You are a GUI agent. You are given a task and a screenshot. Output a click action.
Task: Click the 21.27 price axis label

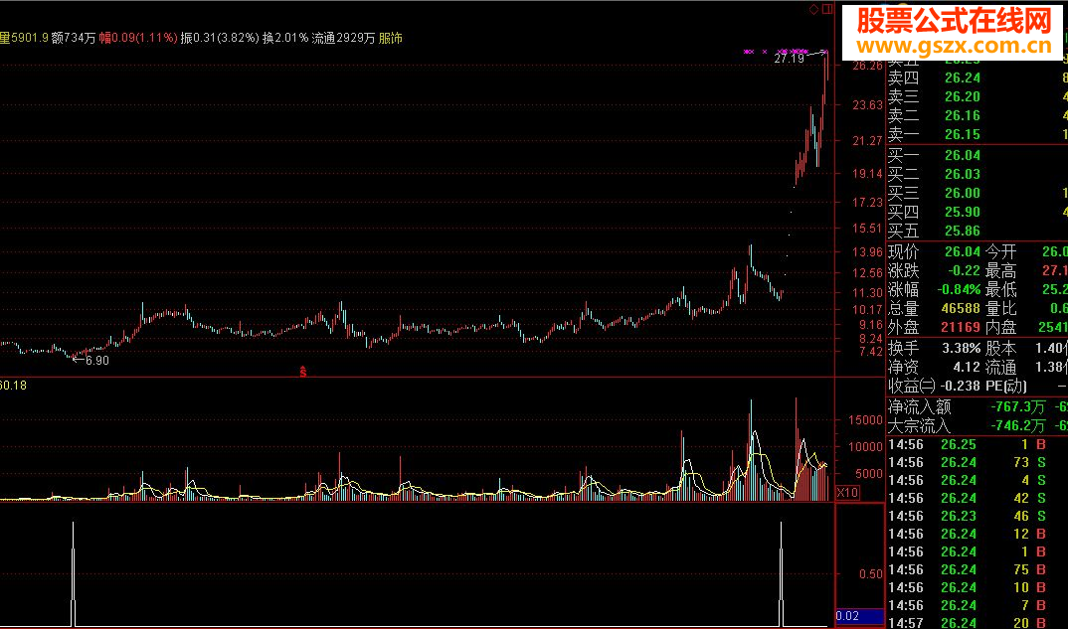867,141
